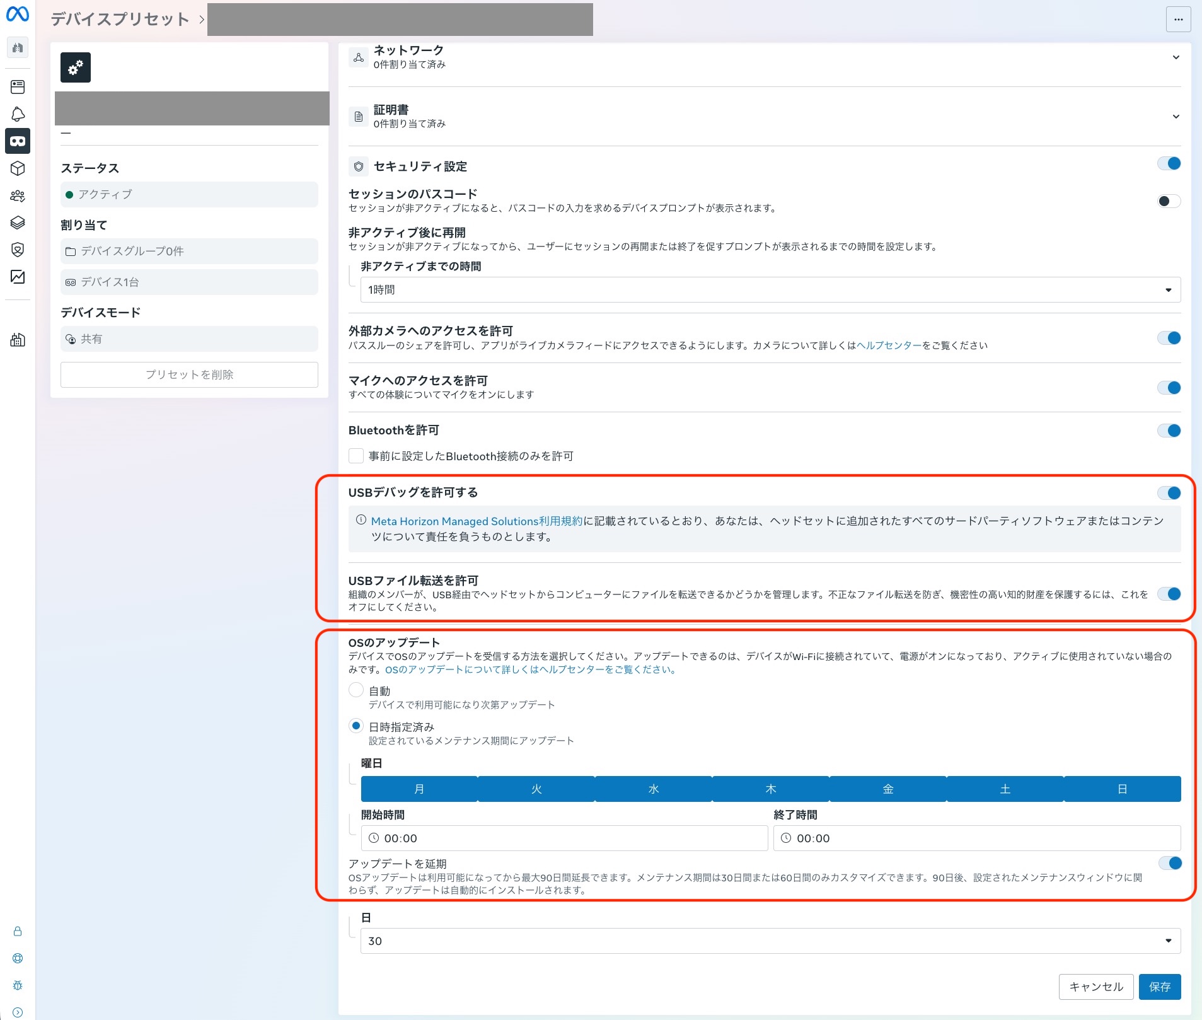Open the users group icon in sidebar
This screenshot has height=1020, width=1202.
[18, 196]
